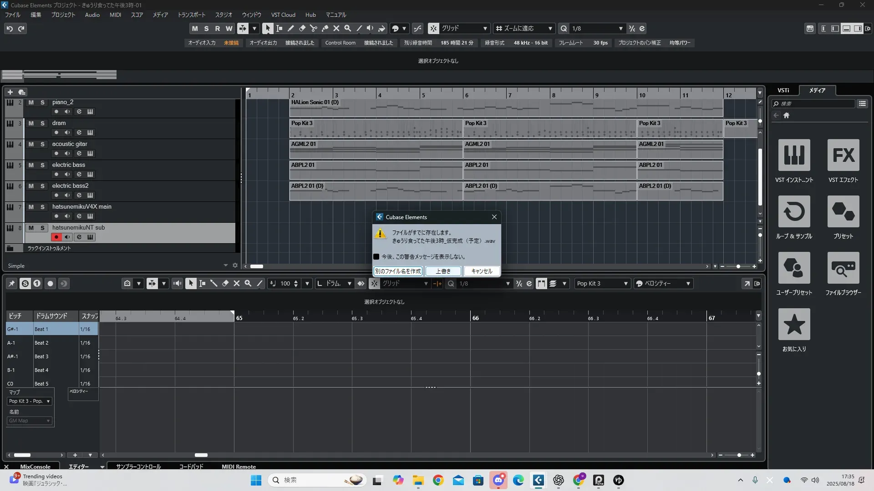Select the Scissors split tool in top toolbar
Image resolution: width=874 pixels, height=491 pixels.
(314, 28)
